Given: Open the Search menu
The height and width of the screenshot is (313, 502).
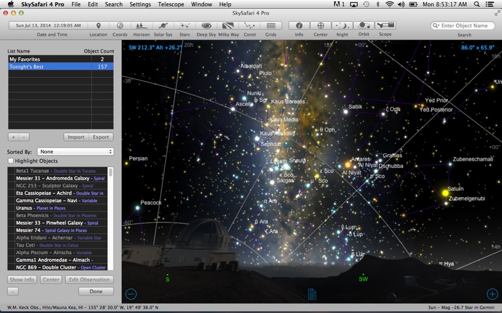Looking at the screenshot, I should click(x=114, y=4).
